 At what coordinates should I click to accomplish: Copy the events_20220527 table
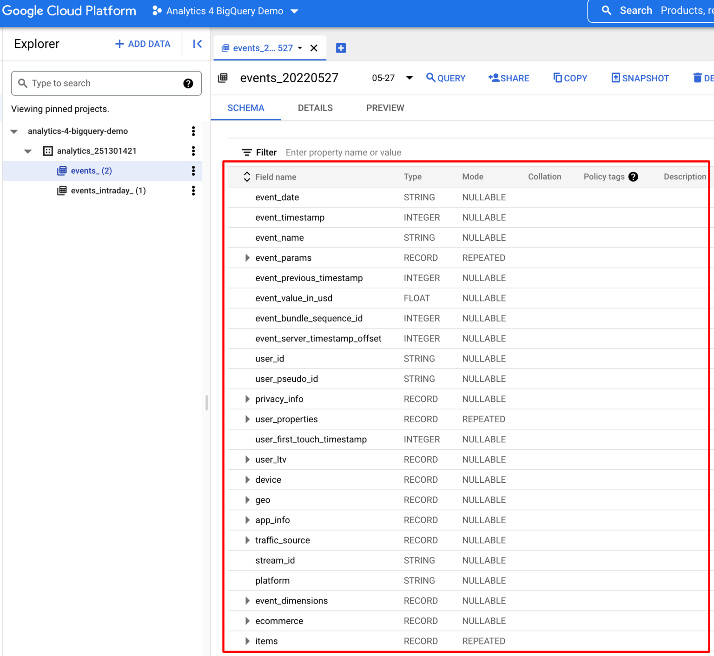point(570,78)
